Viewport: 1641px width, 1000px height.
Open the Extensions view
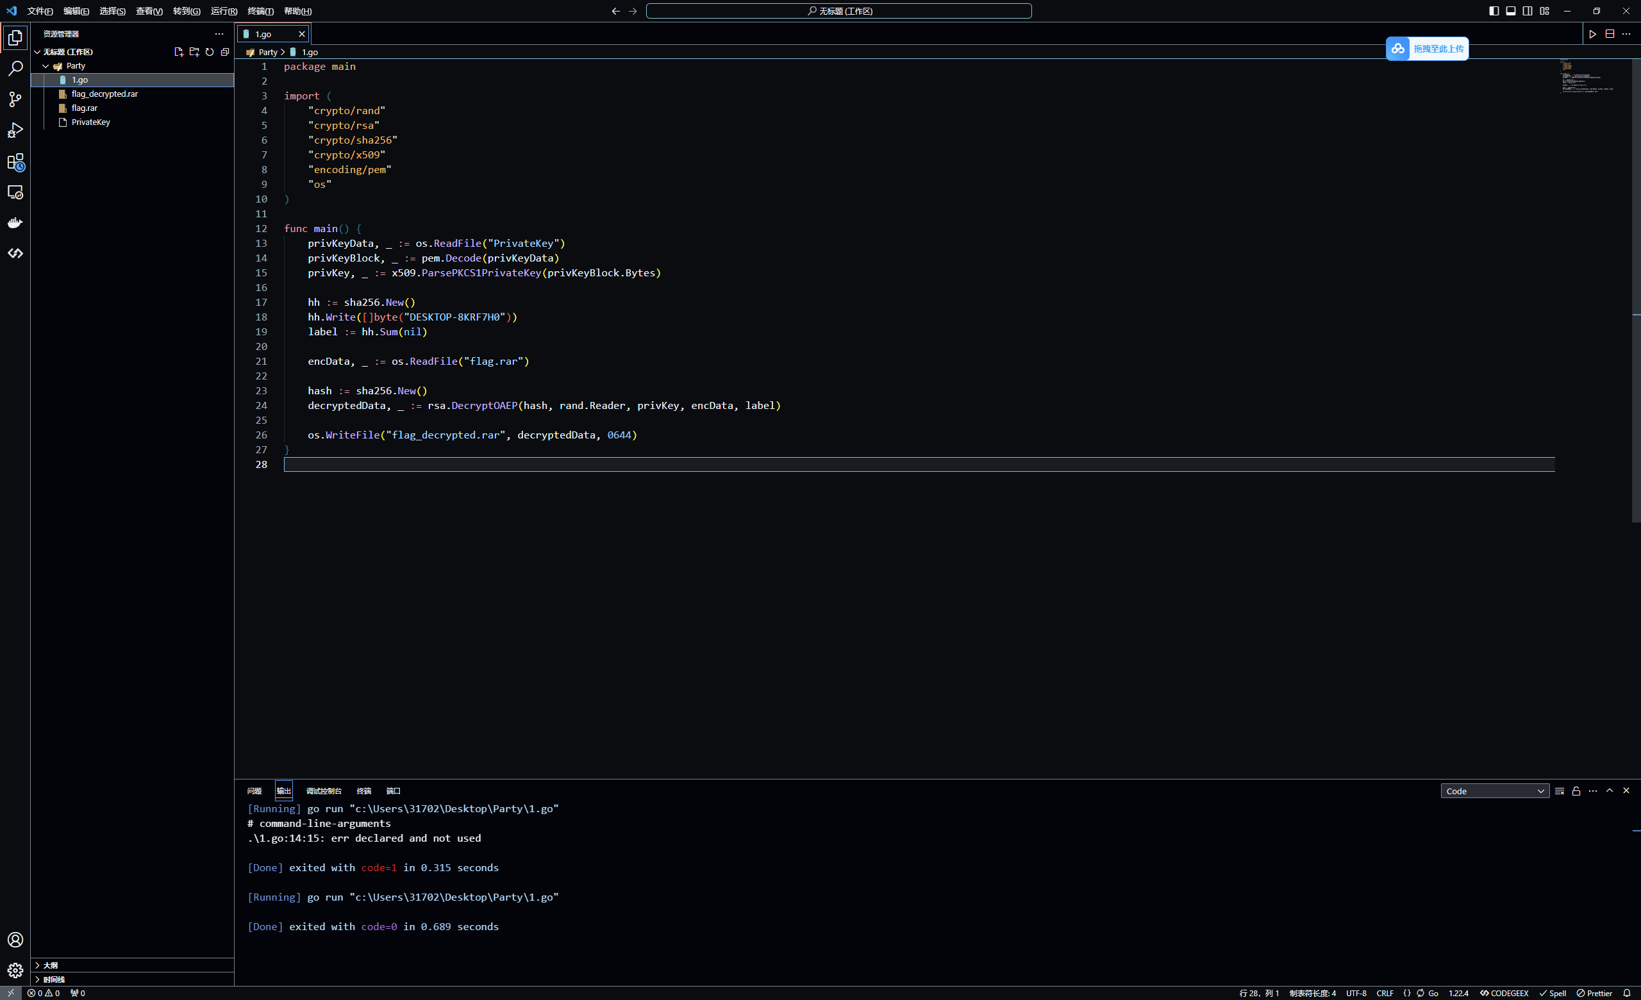click(x=15, y=162)
